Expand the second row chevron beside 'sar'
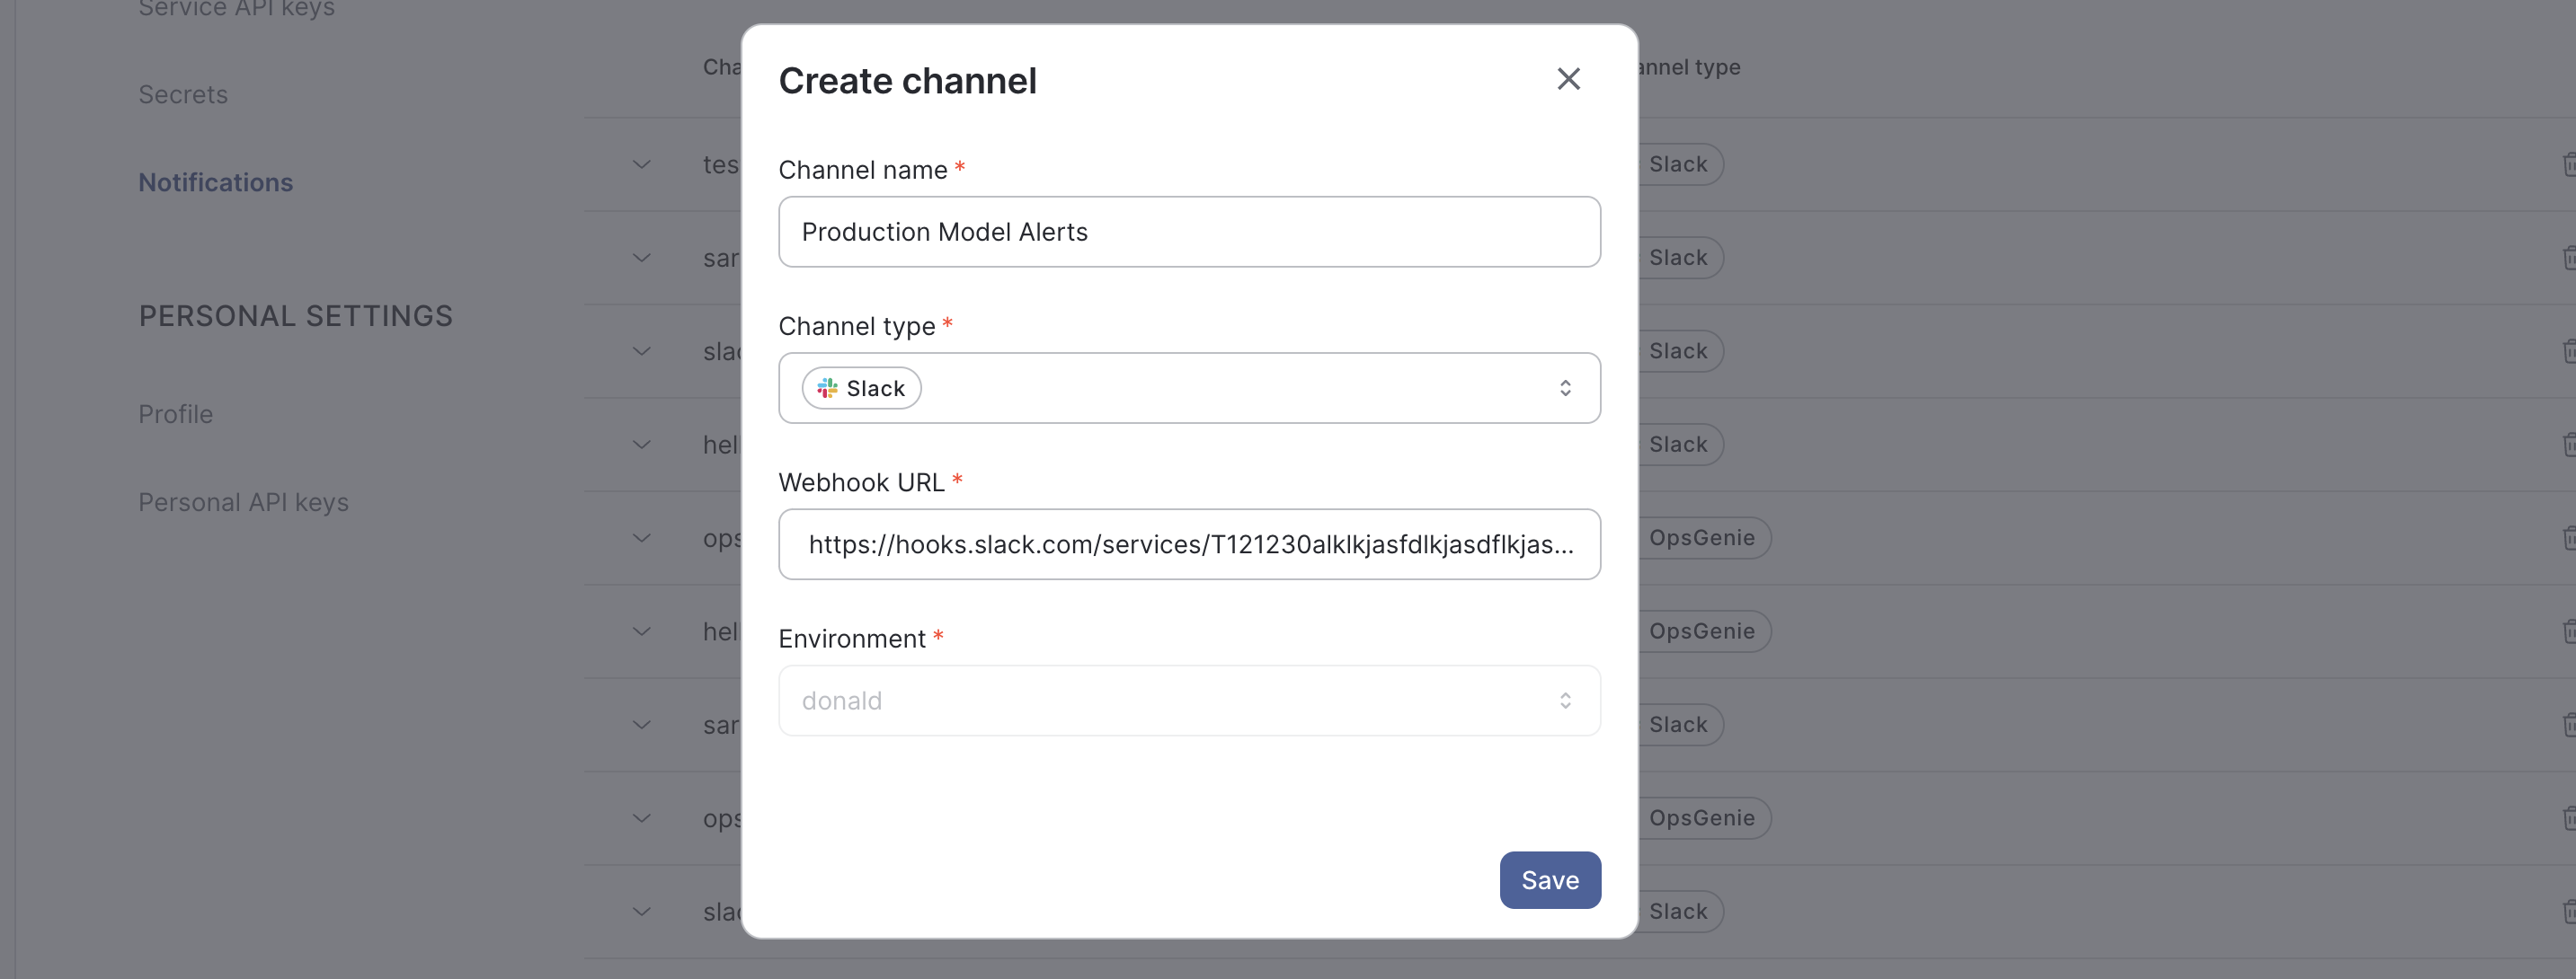This screenshot has width=2576, height=979. pos(642,258)
